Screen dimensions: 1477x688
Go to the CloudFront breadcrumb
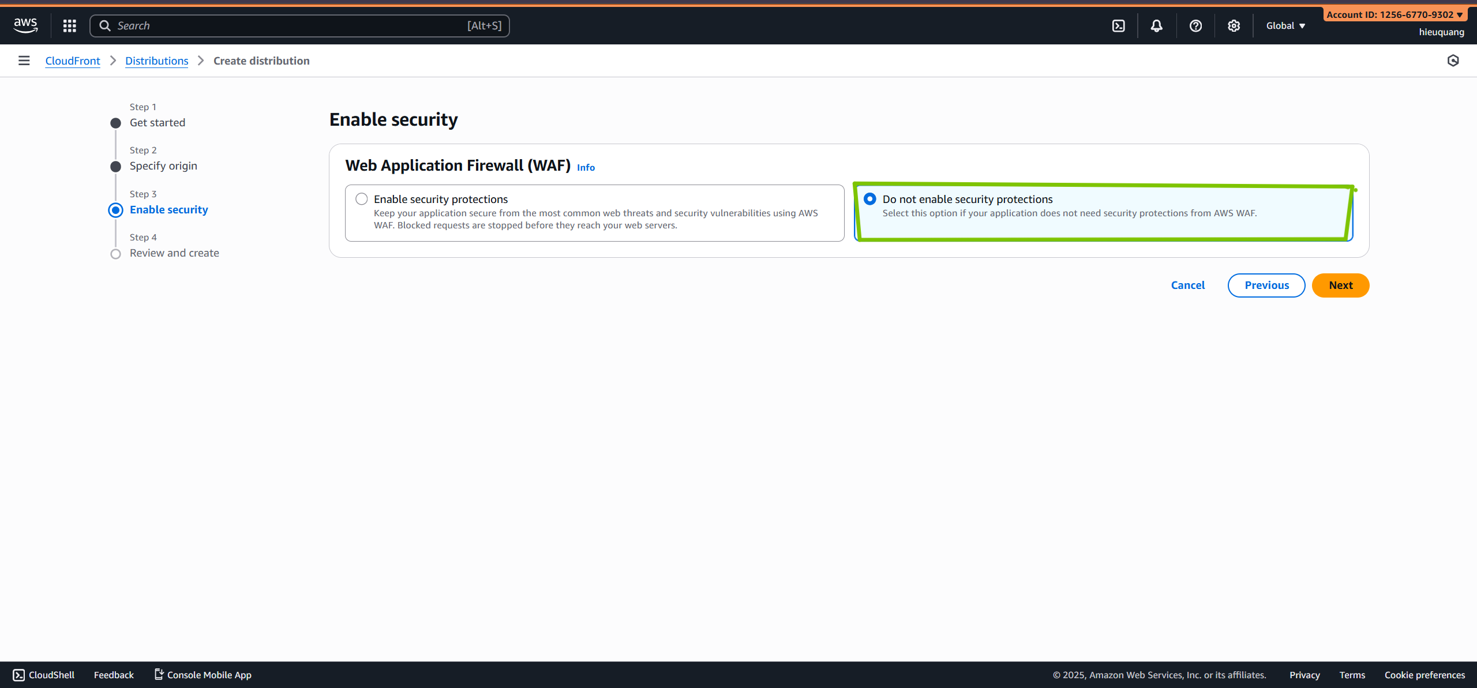point(73,61)
